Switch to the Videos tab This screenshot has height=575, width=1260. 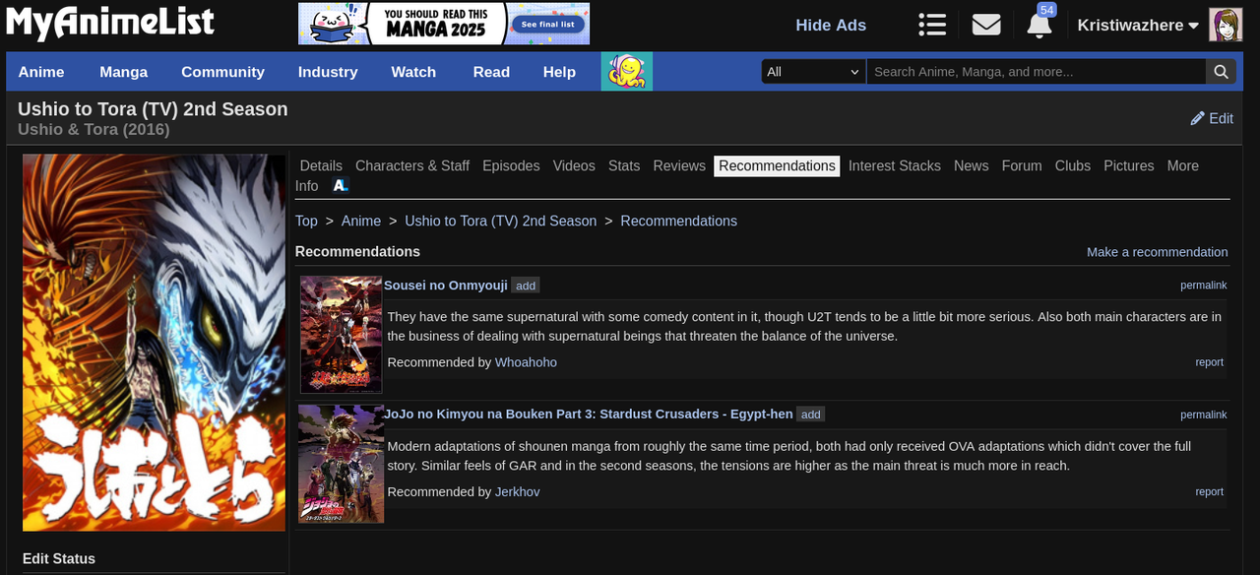click(x=574, y=166)
